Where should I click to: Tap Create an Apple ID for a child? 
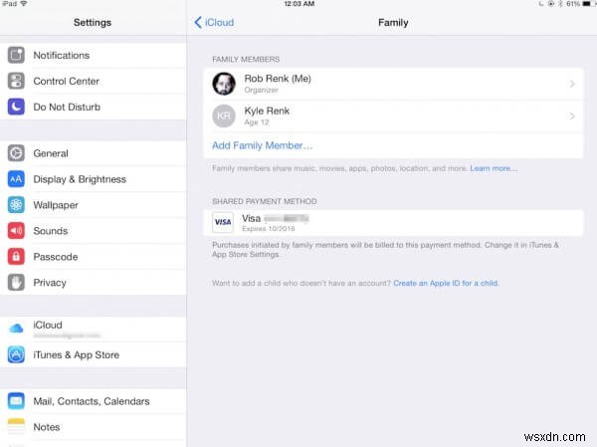(x=446, y=283)
